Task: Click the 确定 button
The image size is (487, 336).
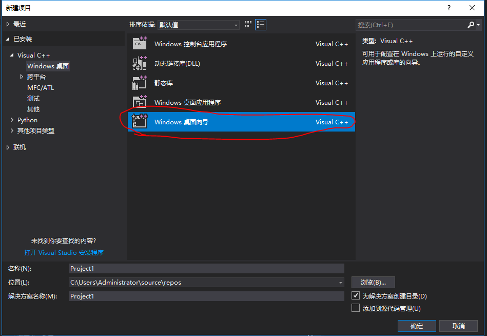Action: (x=417, y=326)
